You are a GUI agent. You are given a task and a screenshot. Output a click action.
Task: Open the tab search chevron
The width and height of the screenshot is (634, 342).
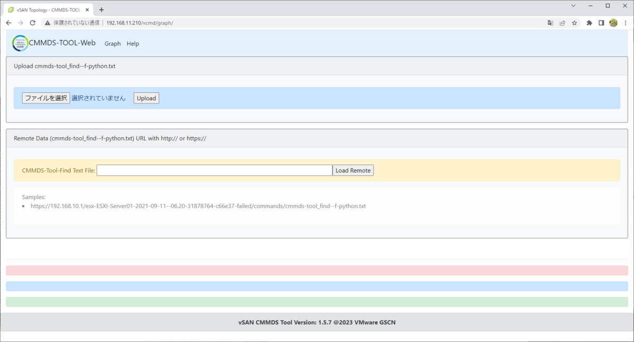pos(573,5)
